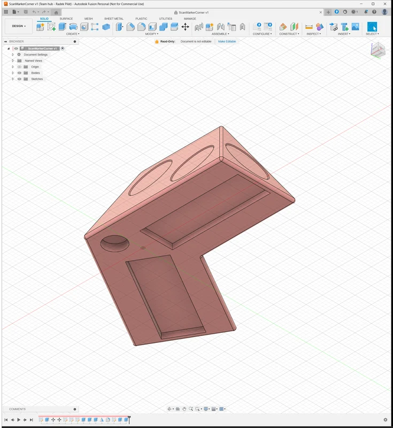Switch to the PLASTIC tab
This screenshot has width=393, height=428.
tap(141, 19)
